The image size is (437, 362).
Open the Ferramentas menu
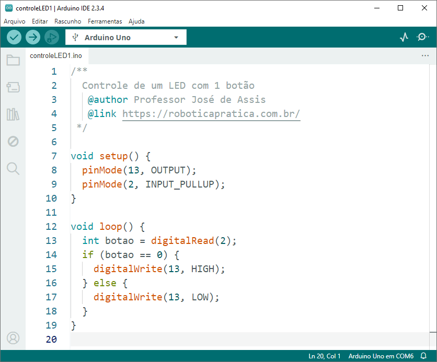[x=105, y=21]
